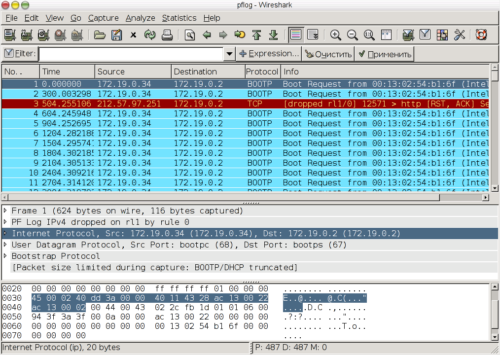Reload the capture file

pos(149,35)
